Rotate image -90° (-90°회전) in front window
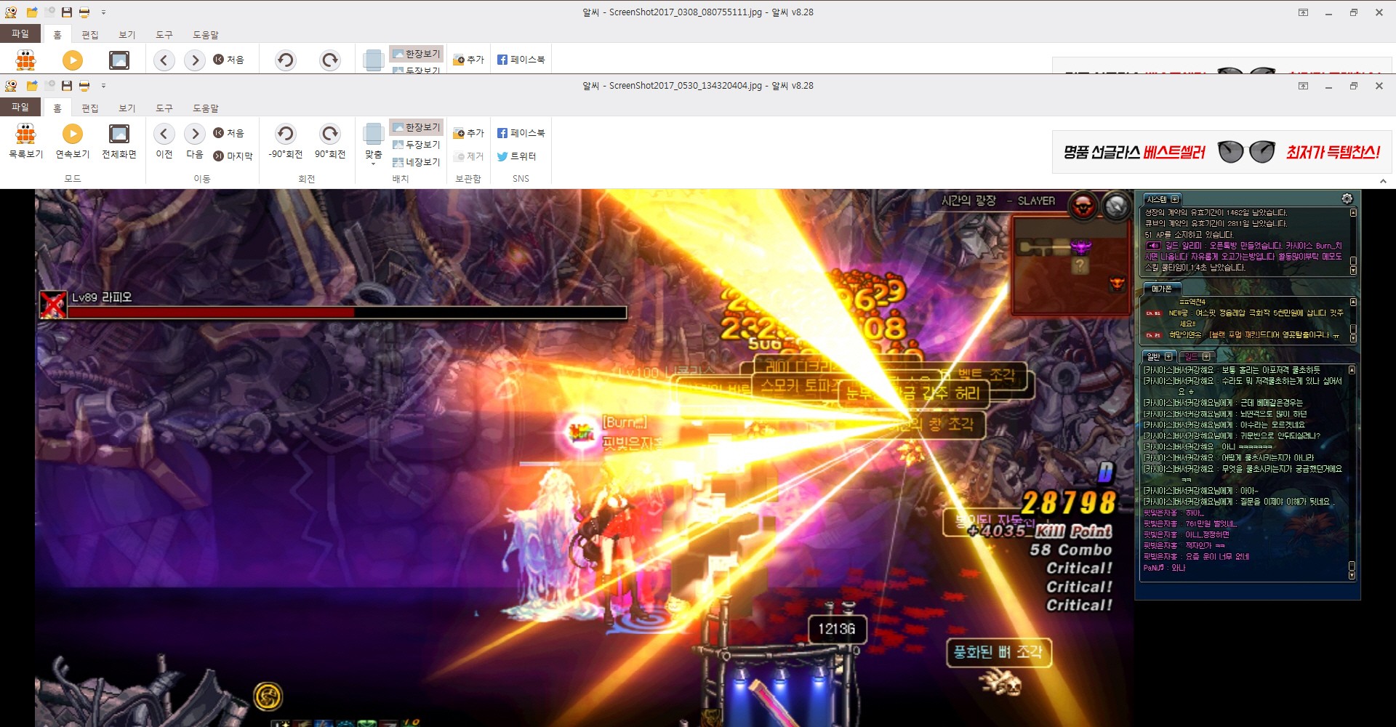Screen dimensions: 1396x727 point(285,141)
